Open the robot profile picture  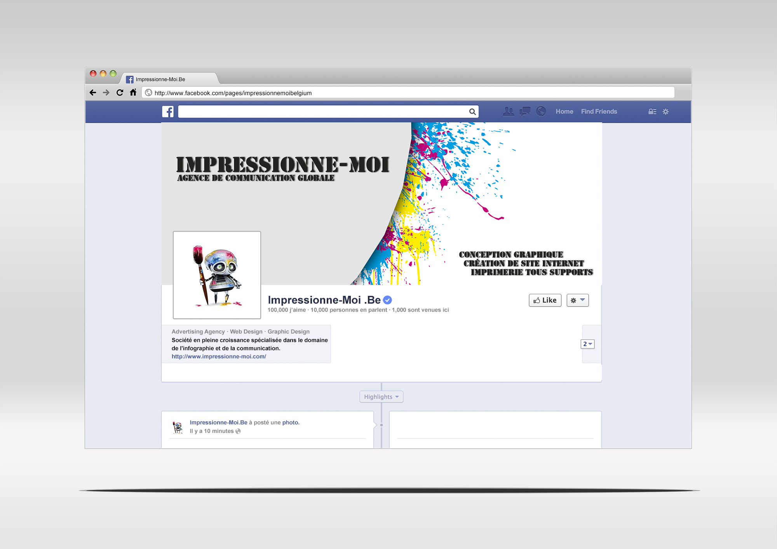[x=217, y=275]
